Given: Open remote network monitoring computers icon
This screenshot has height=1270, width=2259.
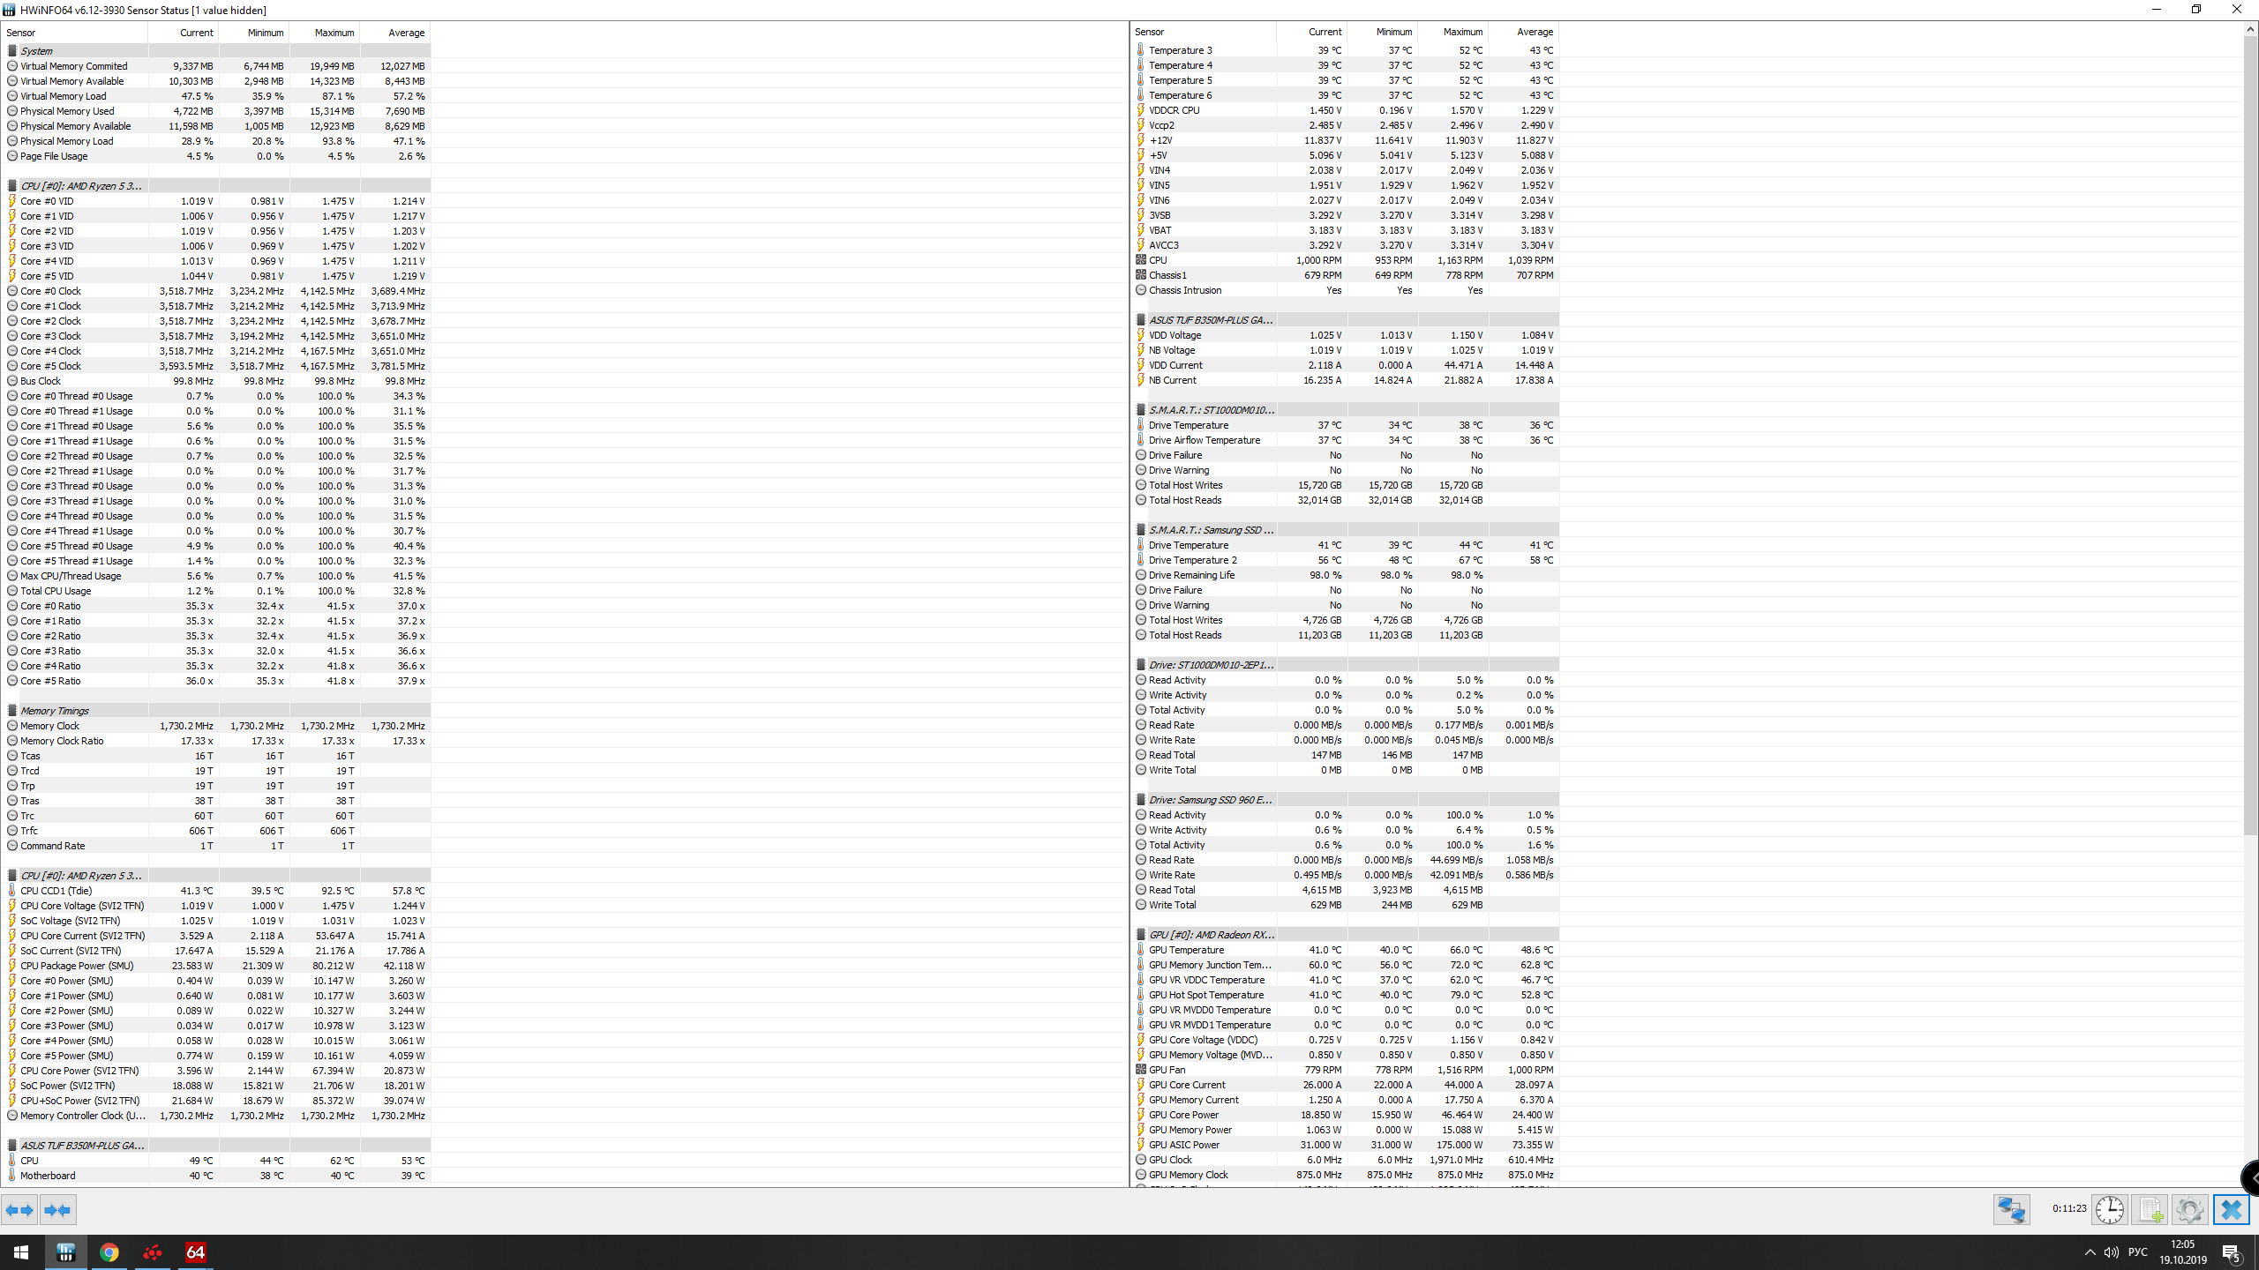Looking at the screenshot, I should 2011,1209.
